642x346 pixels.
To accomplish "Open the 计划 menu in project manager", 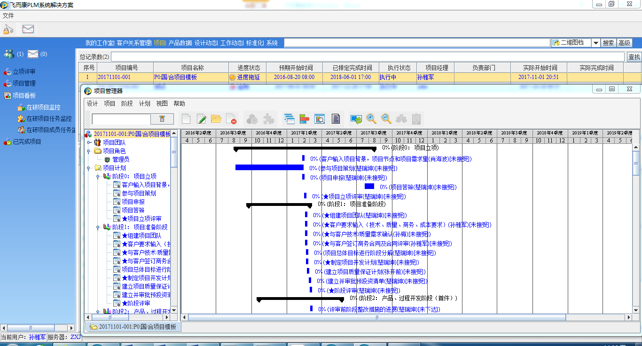I will [x=144, y=103].
